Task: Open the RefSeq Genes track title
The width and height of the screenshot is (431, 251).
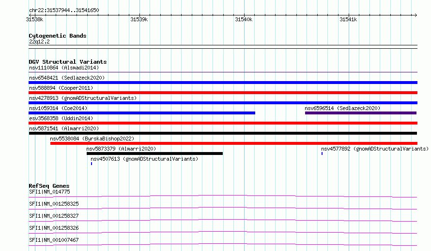Action: [x=49, y=186]
